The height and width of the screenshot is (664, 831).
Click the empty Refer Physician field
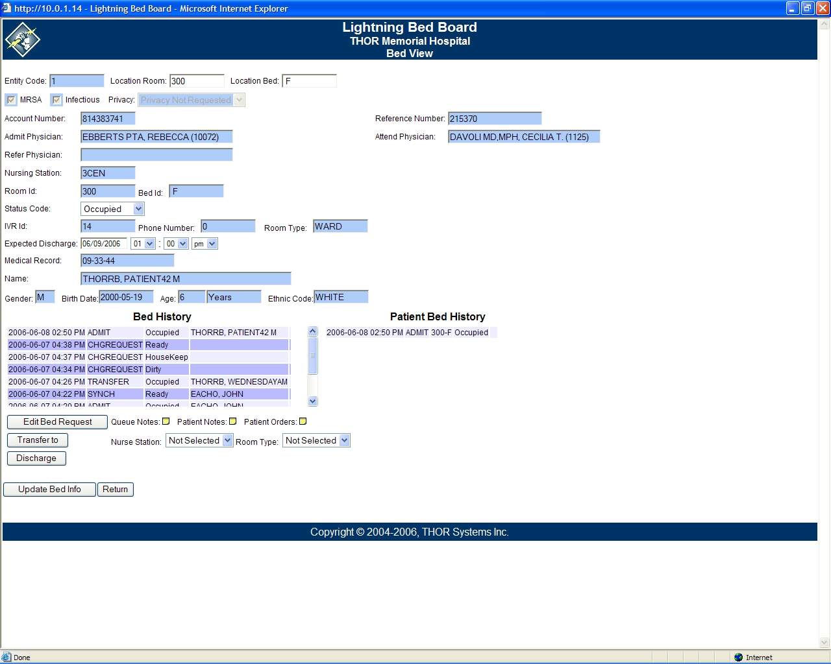(156, 155)
